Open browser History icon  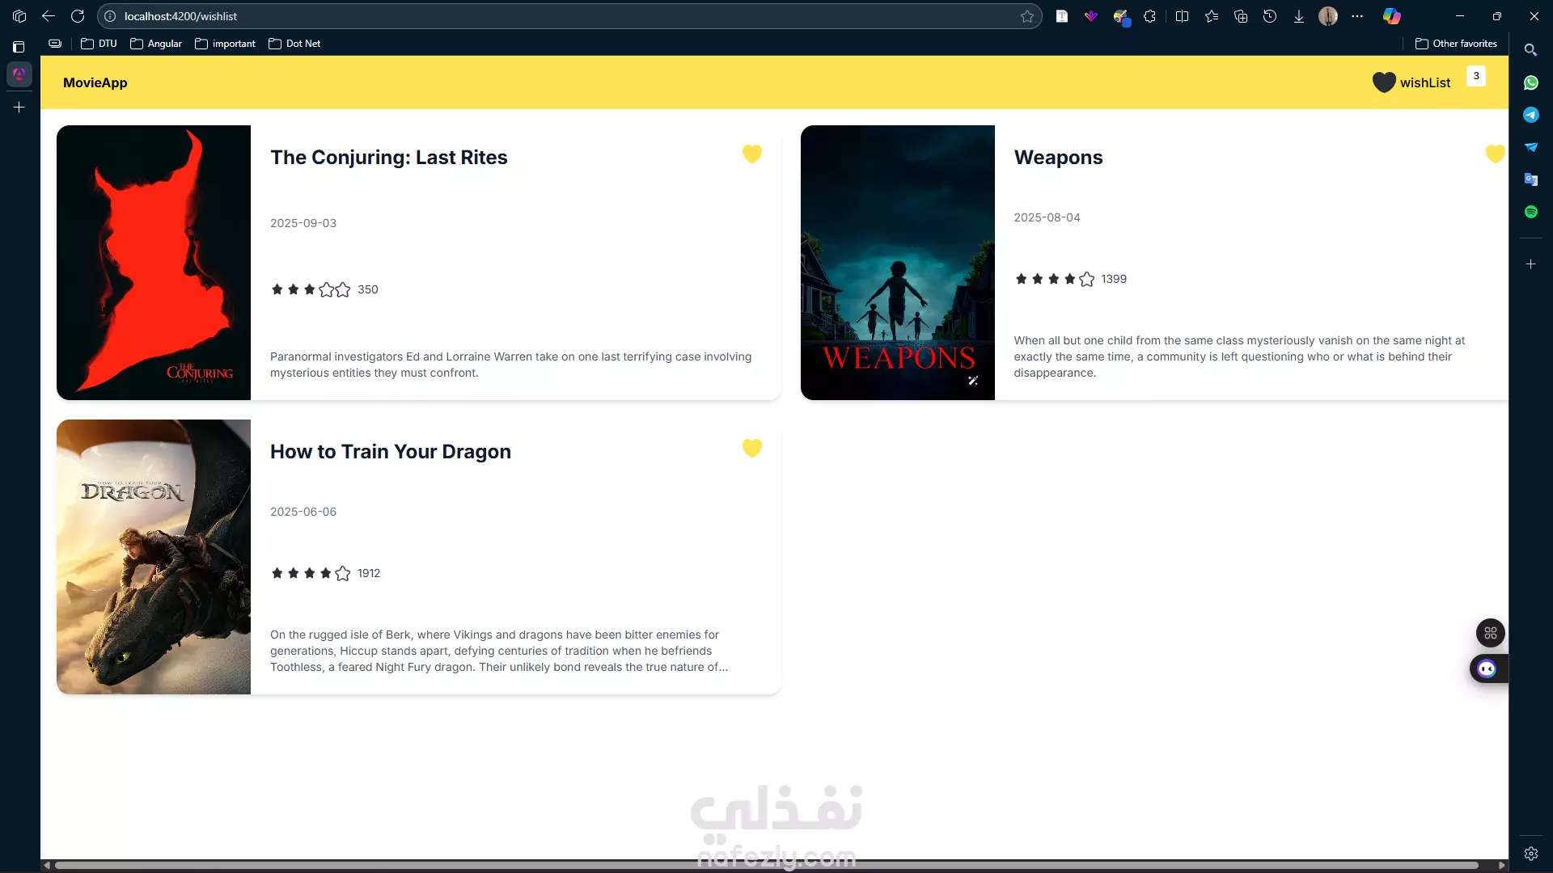pos(1270,16)
